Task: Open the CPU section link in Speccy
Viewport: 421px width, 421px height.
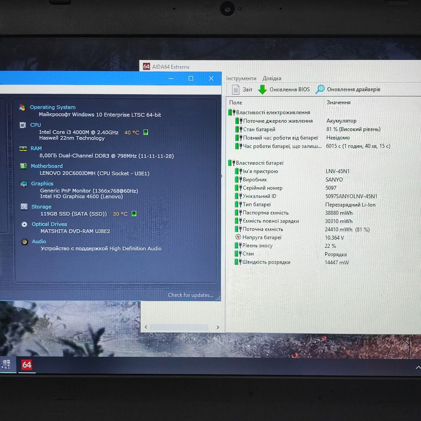Action: (x=36, y=125)
